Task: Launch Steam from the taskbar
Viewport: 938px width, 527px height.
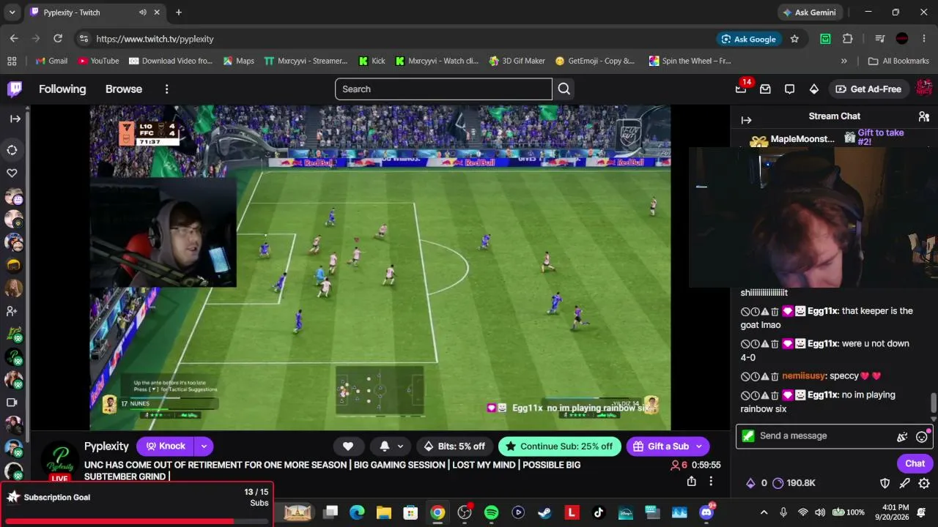Action: tap(545, 512)
